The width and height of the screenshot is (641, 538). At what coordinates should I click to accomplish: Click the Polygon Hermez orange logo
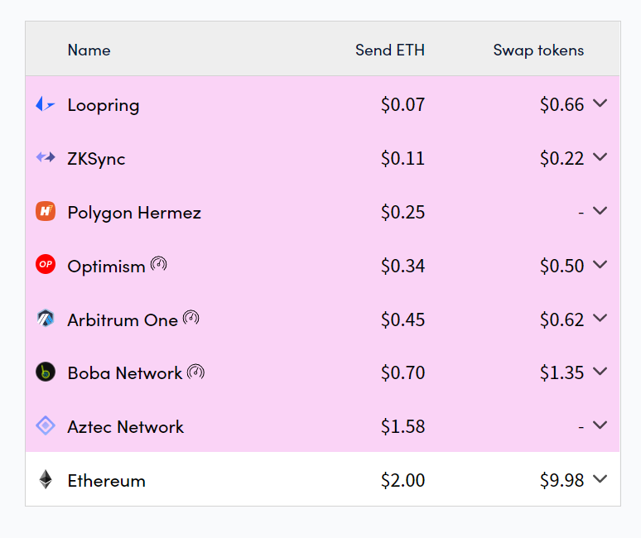[x=46, y=211]
